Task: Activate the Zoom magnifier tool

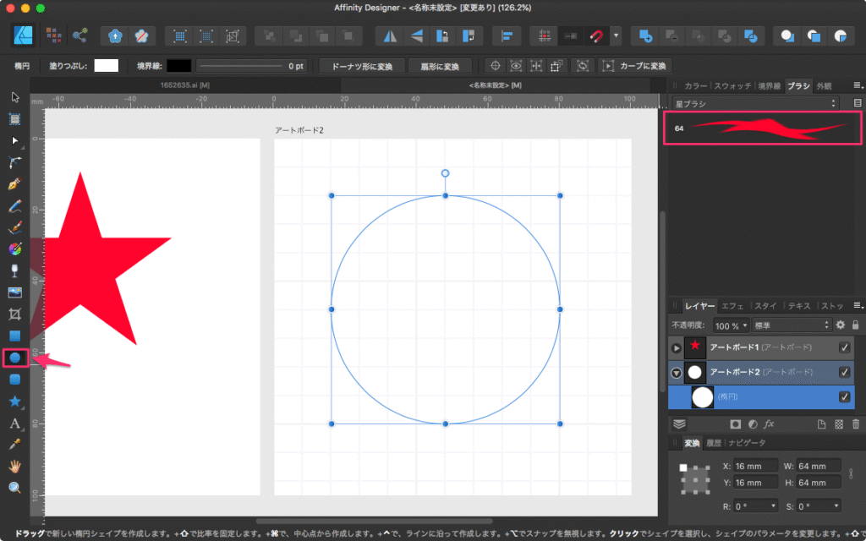Action: [x=14, y=488]
